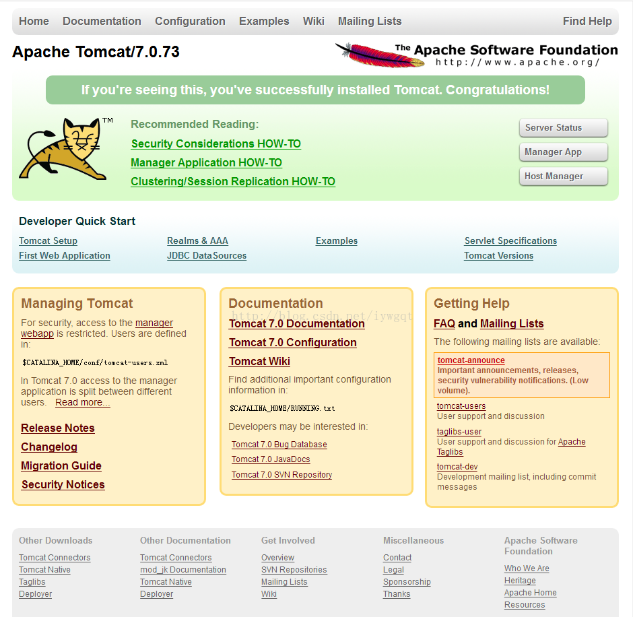Viewport: 633px width, 617px height.
Task: Open Tomcat 7.0 JavaDocs link
Action: pyautogui.click(x=271, y=459)
